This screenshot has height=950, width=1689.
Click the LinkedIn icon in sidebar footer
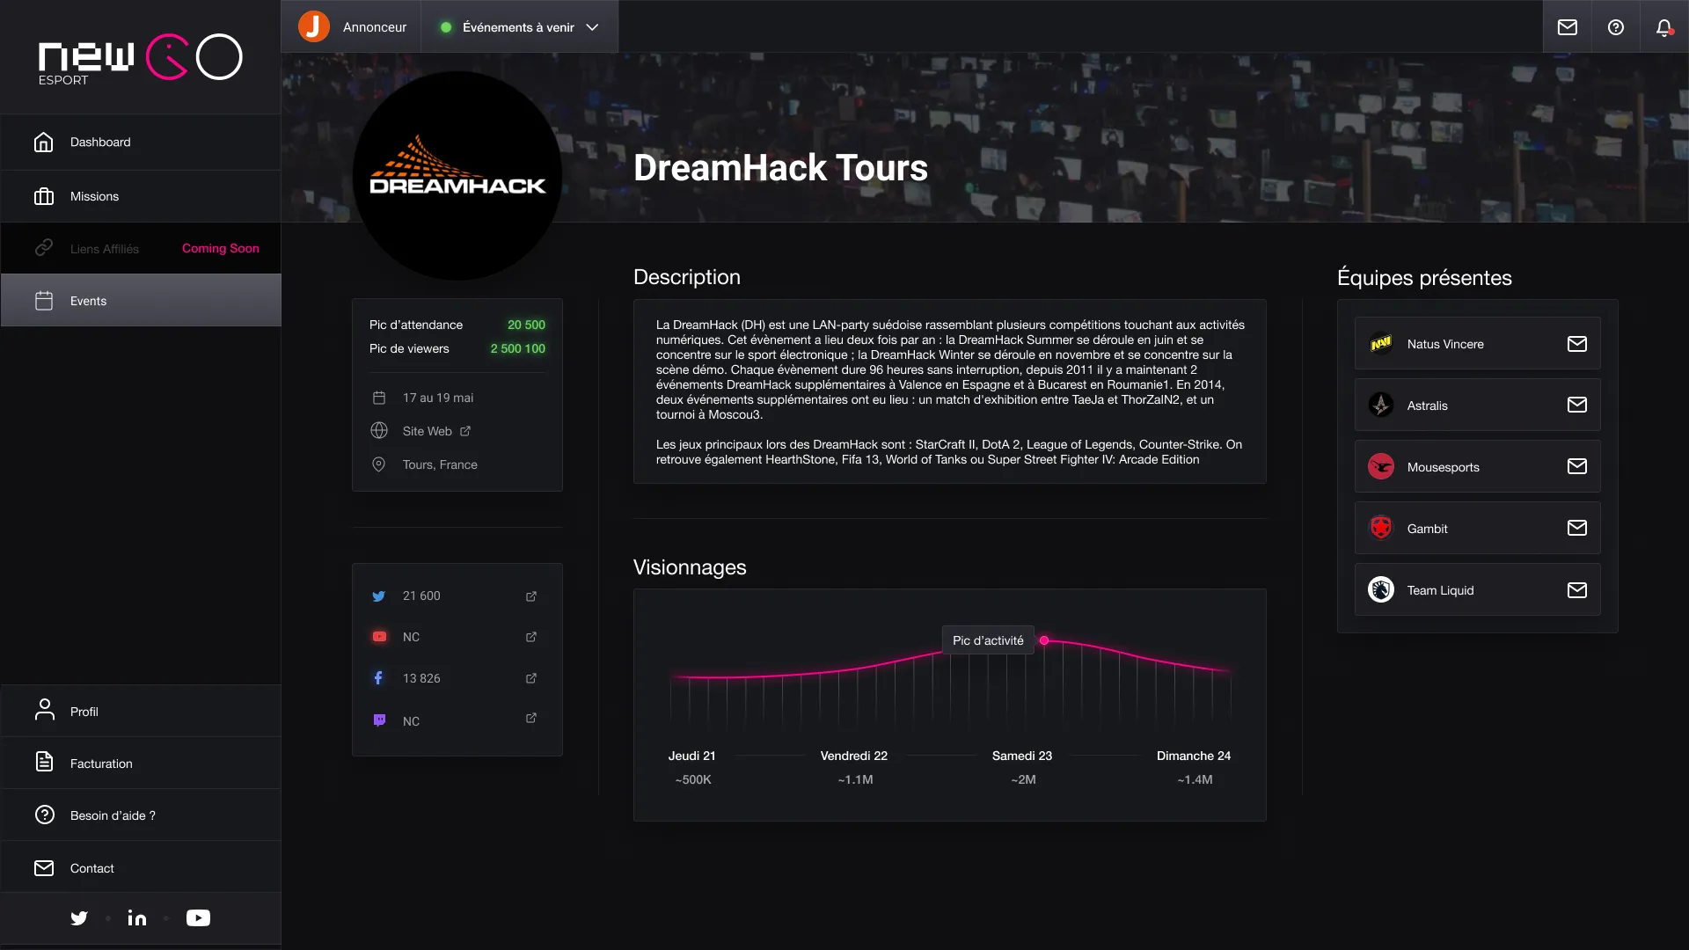[x=137, y=918]
